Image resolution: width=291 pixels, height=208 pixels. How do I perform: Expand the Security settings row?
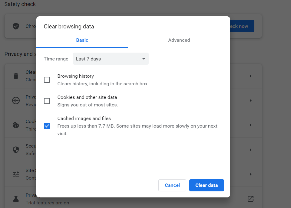(x=250, y=149)
